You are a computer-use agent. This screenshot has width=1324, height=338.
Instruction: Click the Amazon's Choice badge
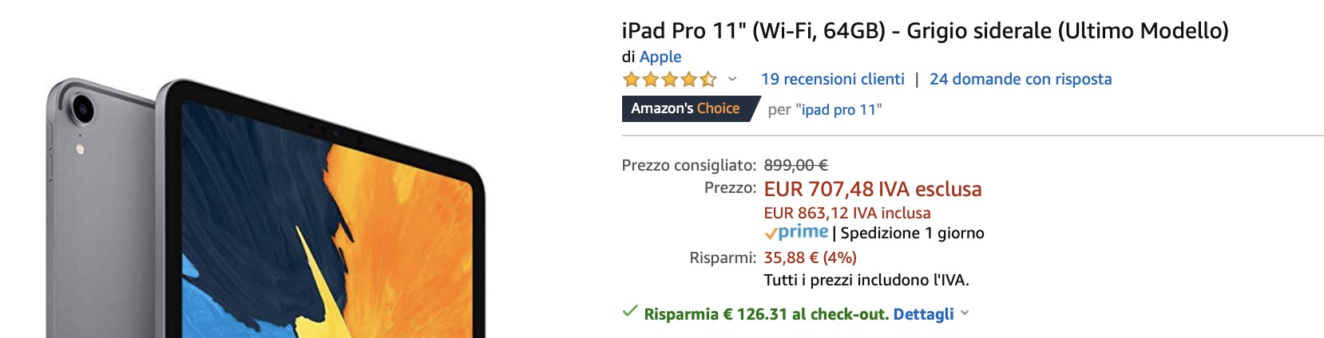[687, 108]
